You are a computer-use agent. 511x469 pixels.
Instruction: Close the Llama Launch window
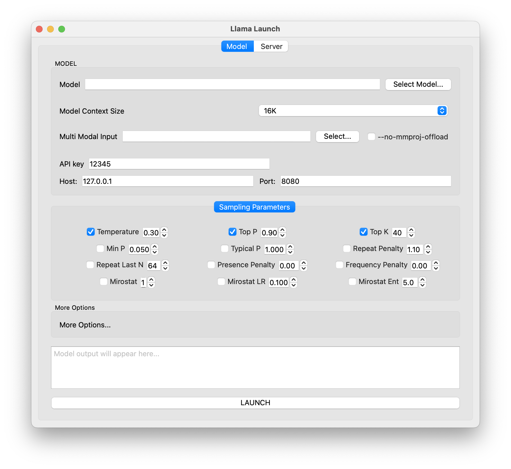(x=40, y=29)
